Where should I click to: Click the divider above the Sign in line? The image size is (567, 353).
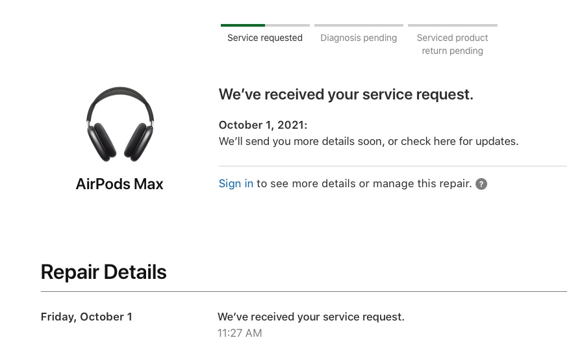393,166
